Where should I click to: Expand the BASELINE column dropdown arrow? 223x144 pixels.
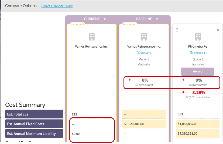[157, 19]
